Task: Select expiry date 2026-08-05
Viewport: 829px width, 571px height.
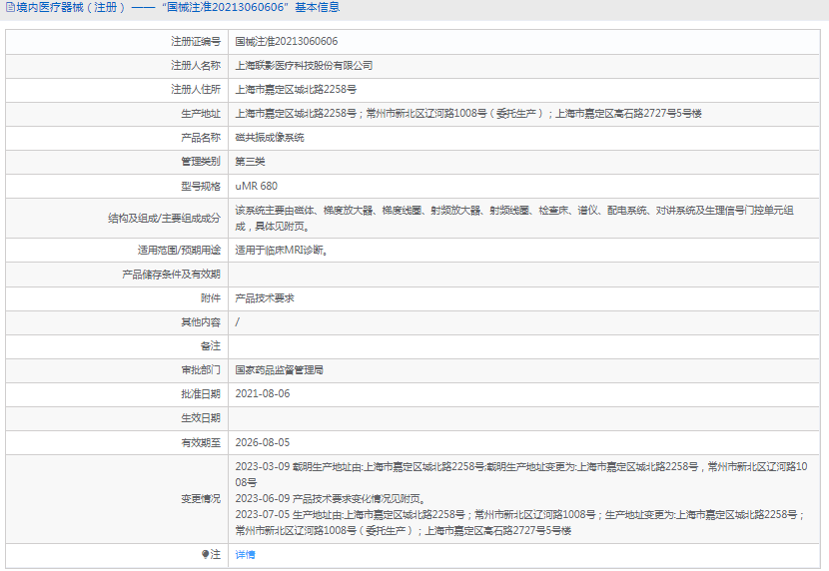Action: [x=263, y=442]
